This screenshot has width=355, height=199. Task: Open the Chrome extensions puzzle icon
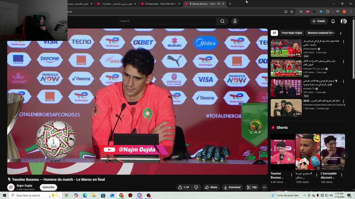[x=328, y=12]
